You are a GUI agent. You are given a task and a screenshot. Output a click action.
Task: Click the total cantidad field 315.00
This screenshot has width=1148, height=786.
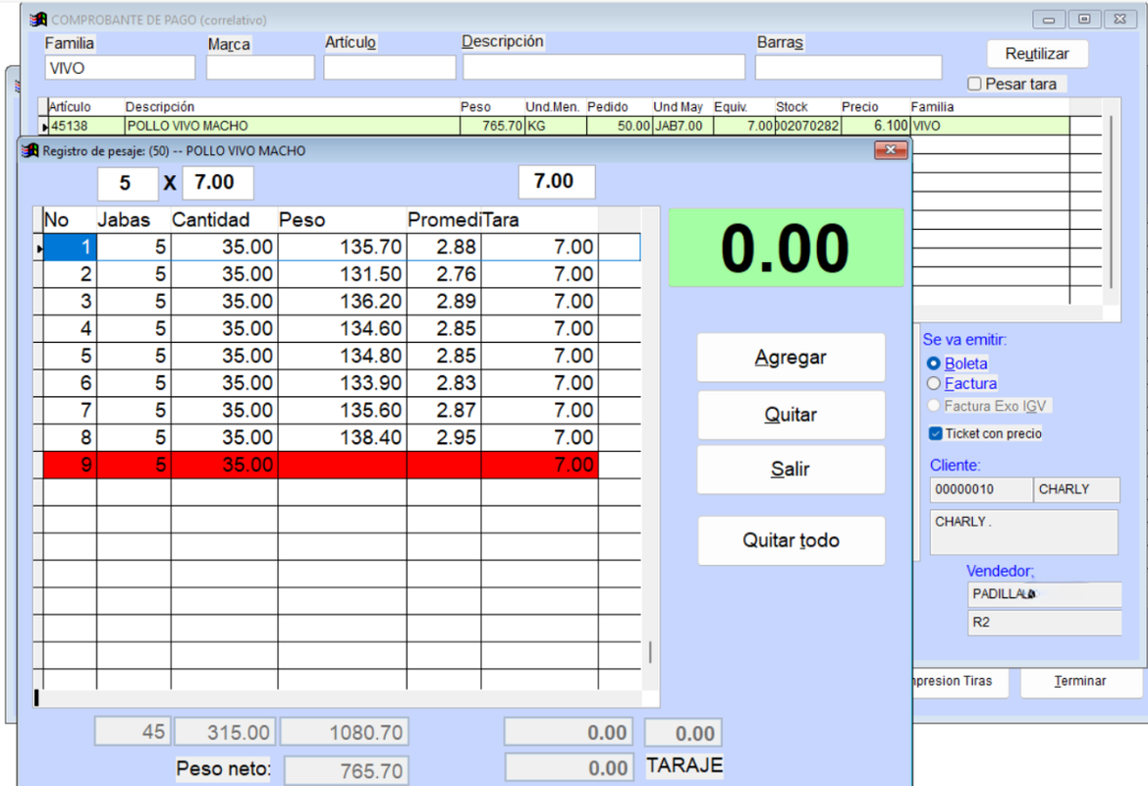click(226, 732)
